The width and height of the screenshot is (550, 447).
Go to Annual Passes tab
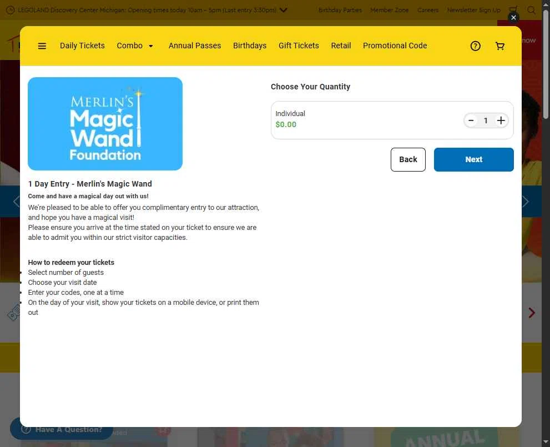pos(195,46)
